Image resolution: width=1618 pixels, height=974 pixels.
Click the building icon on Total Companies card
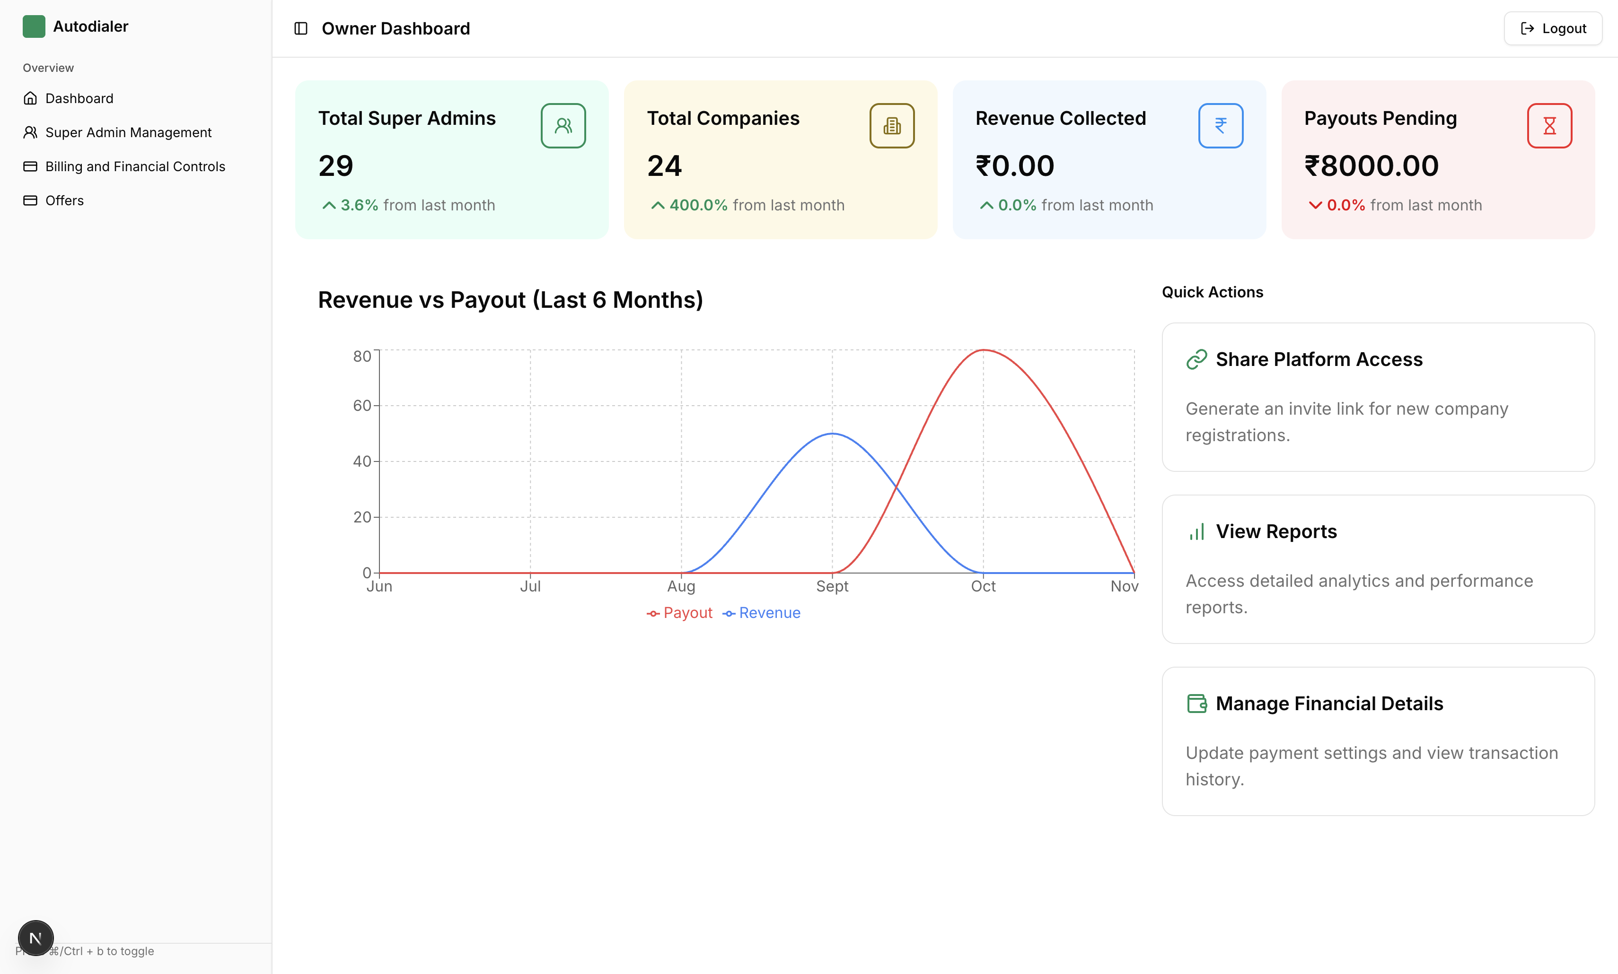click(x=892, y=125)
